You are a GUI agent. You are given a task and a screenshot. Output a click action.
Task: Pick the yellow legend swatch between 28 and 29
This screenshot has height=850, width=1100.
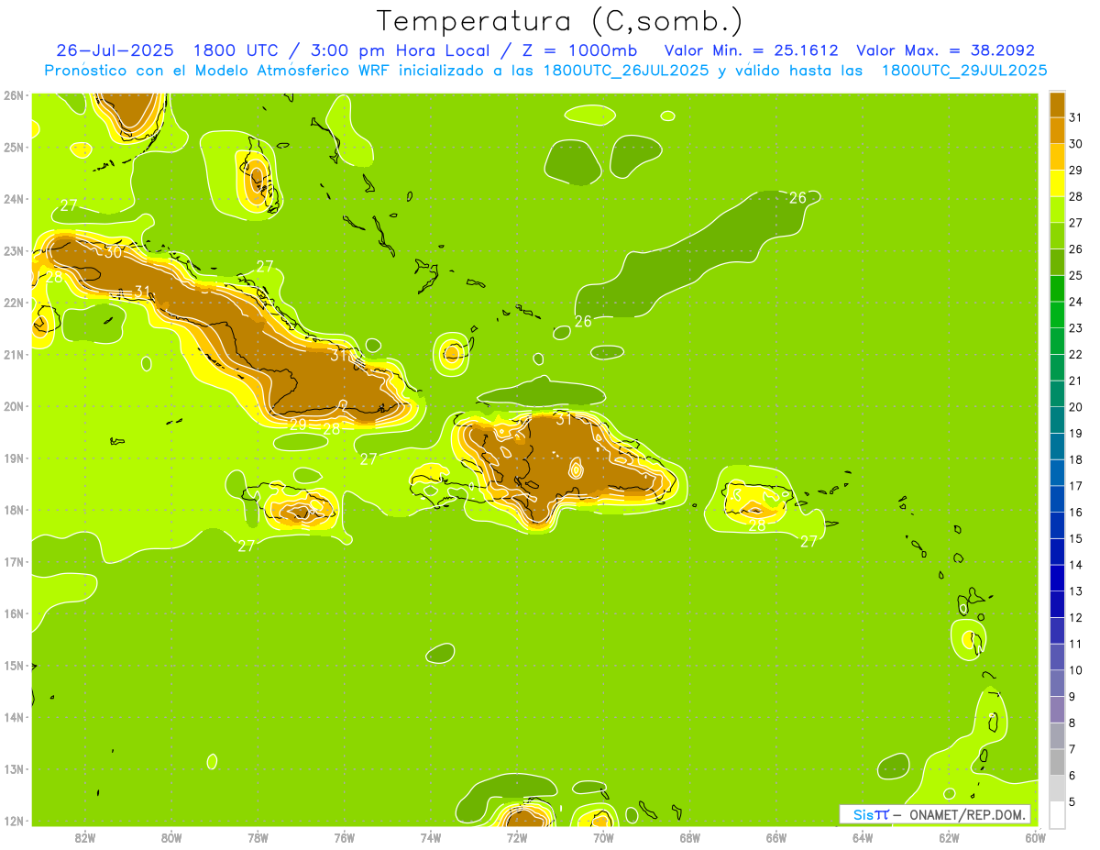pyautogui.click(x=1057, y=183)
